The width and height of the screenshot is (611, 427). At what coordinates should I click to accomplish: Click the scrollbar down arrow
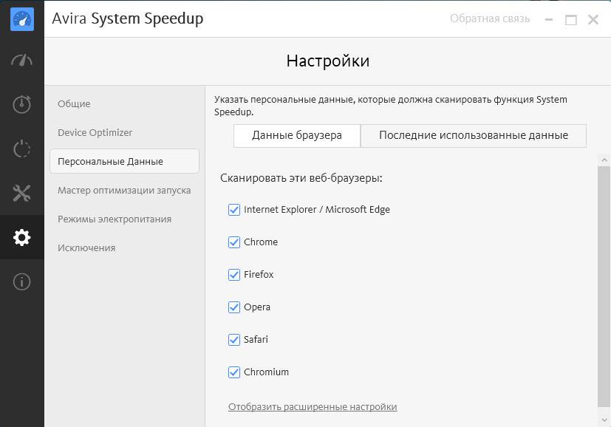click(x=604, y=420)
